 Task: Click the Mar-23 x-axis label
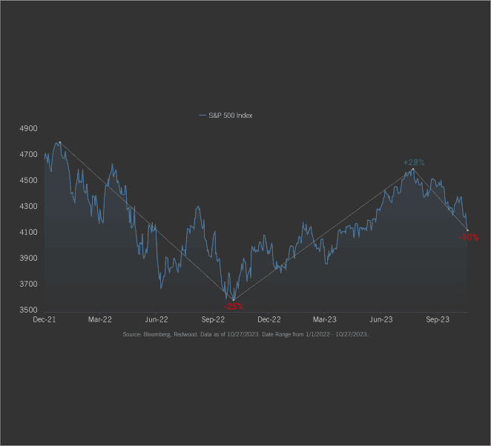point(325,319)
